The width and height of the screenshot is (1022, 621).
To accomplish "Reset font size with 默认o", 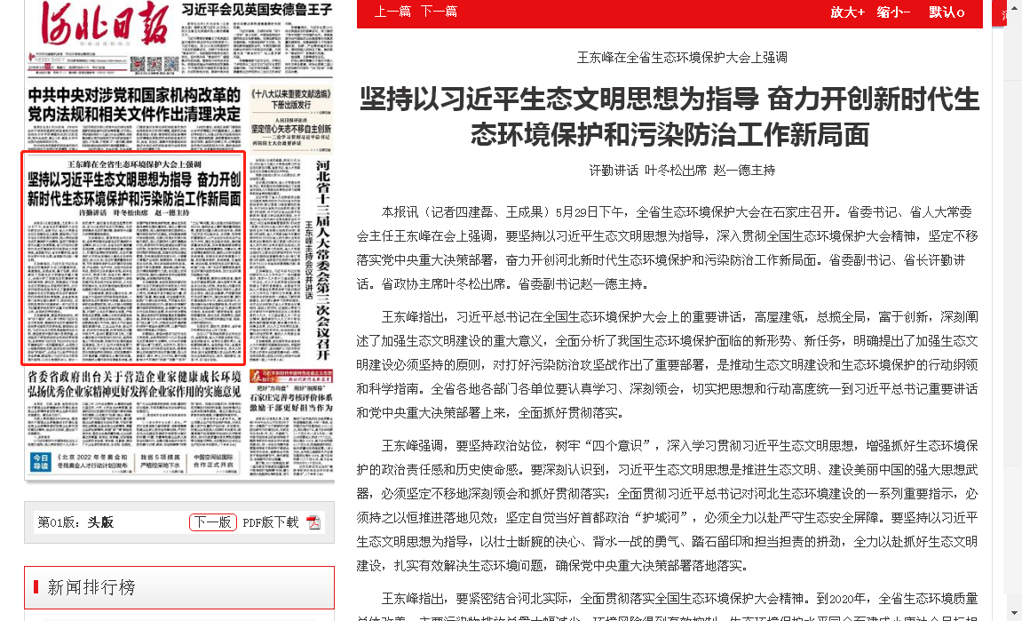I will (x=947, y=12).
